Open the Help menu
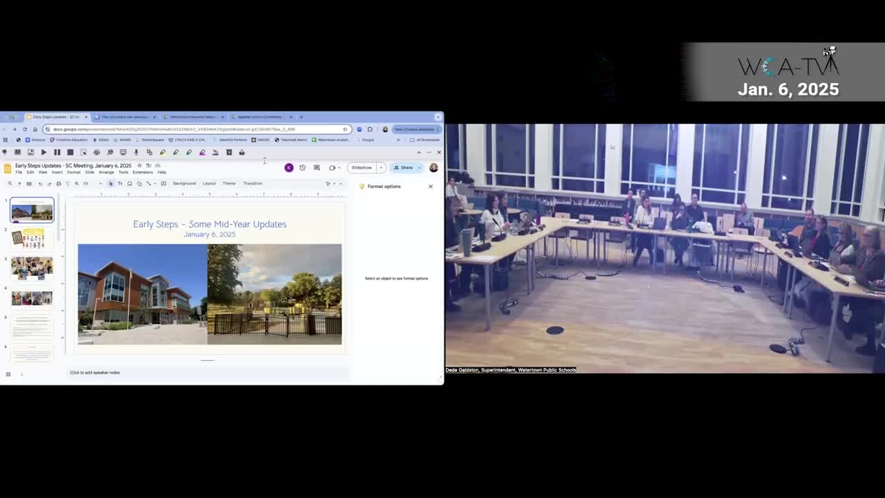The height and width of the screenshot is (498, 885). point(161,172)
